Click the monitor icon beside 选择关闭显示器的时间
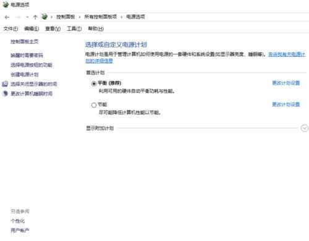Screen dimensions: 309x241 [5, 84]
